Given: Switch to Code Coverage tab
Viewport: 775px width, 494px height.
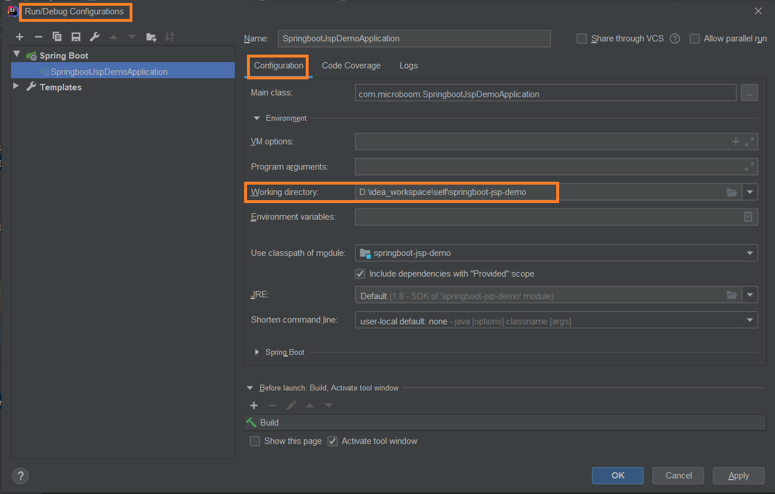Looking at the screenshot, I should tap(351, 66).
